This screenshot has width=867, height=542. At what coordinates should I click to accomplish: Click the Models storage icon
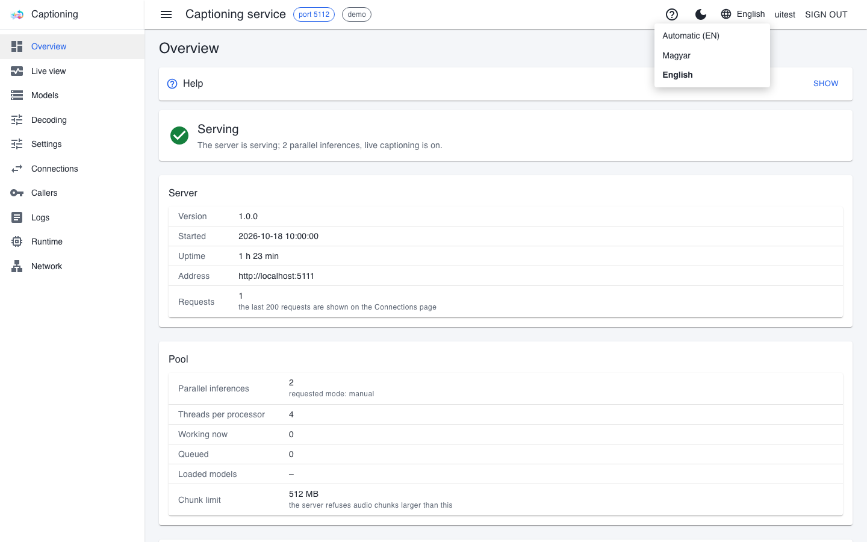[x=17, y=95]
